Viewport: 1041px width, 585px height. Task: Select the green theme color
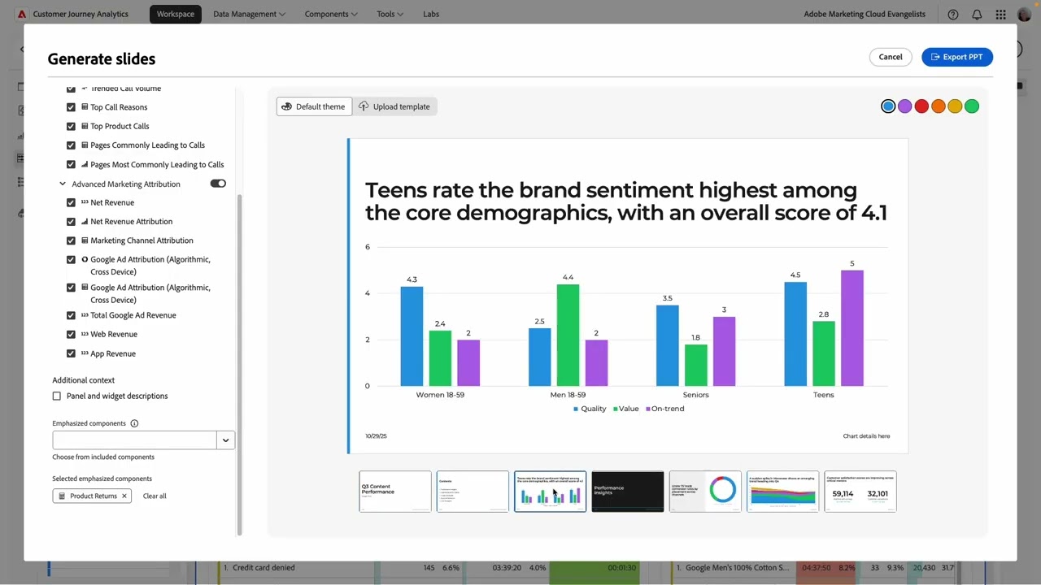click(x=972, y=106)
